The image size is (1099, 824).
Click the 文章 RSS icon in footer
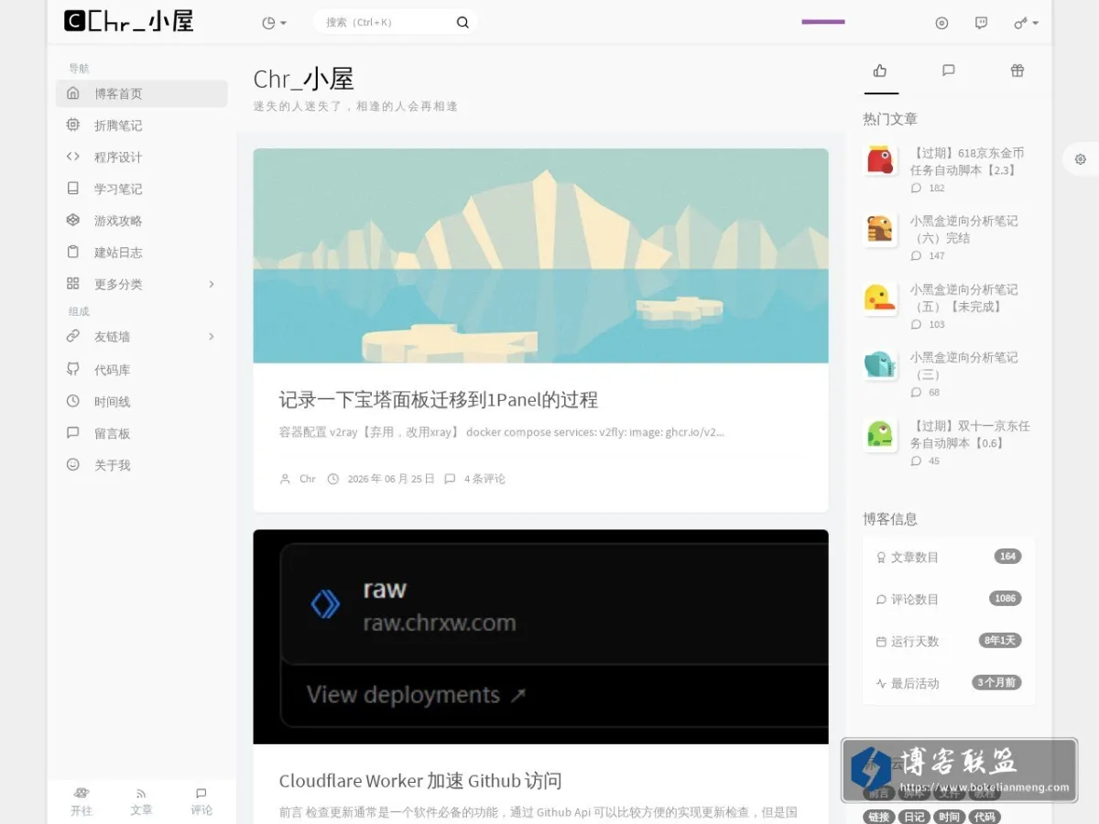[141, 793]
